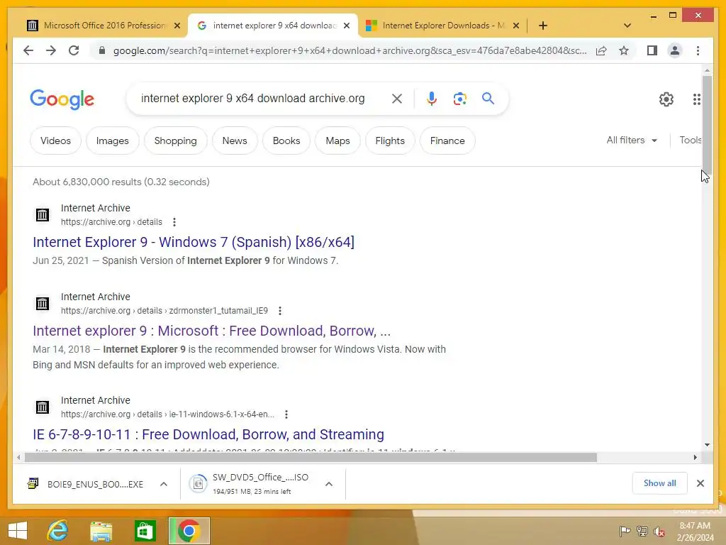The image size is (726, 545).
Task: Open a new Chrome tab
Action: pos(542,26)
